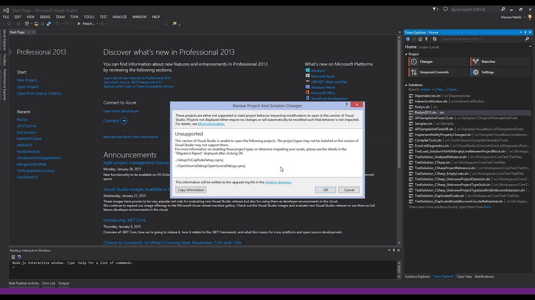Click Reset icon in Node.js Interactive Window
The width and height of the screenshot is (535, 300).
coord(19,257)
